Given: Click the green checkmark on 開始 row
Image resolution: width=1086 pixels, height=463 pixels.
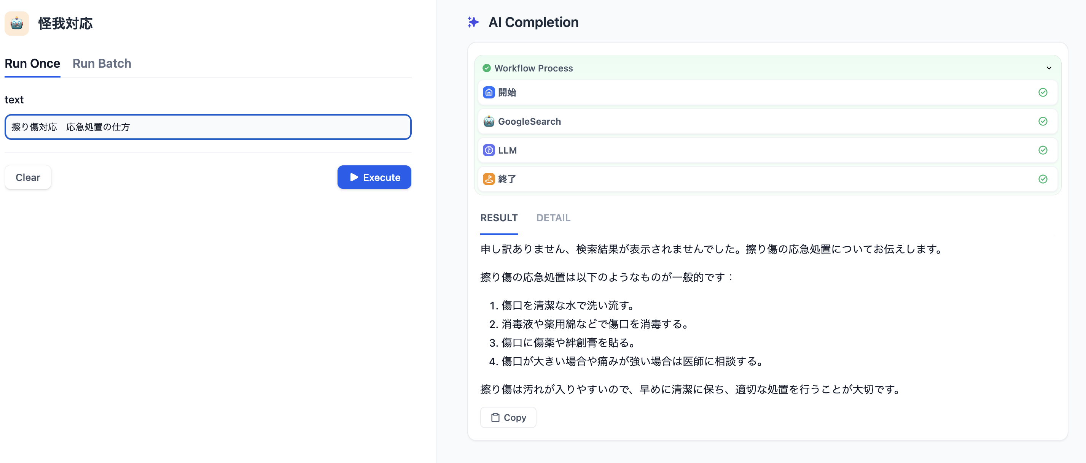Looking at the screenshot, I should [x=1043, y=92].
